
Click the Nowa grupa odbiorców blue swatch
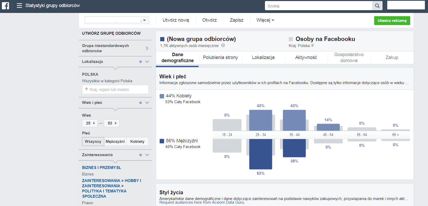pyautogui.click(x=162, y=39)
